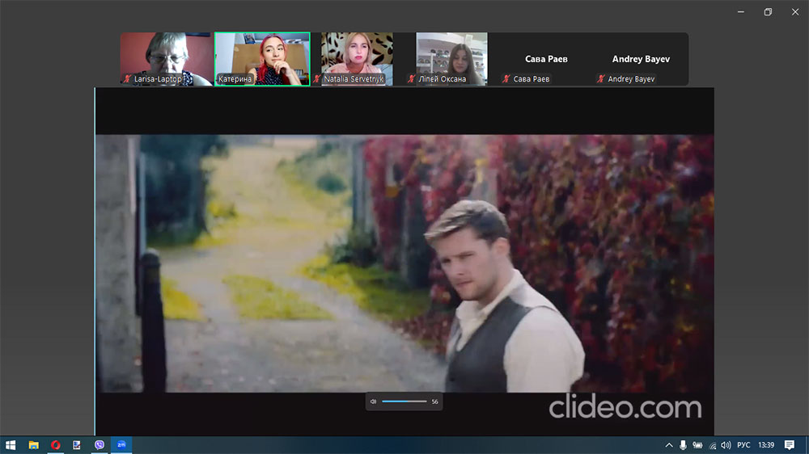Viewport: 809px width, 454px height.
Task: Open system volume tray icon
Action: pos(726,445)
